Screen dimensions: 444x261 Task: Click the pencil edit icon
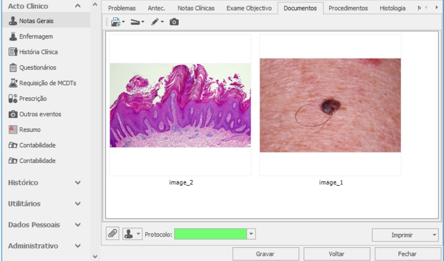[155, 22]
